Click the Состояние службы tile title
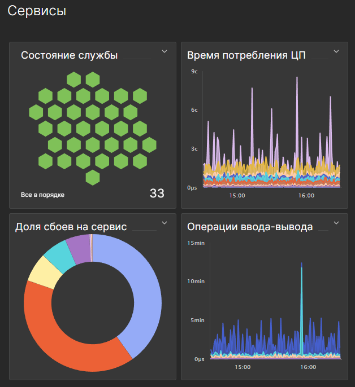 tap(69, 55)
